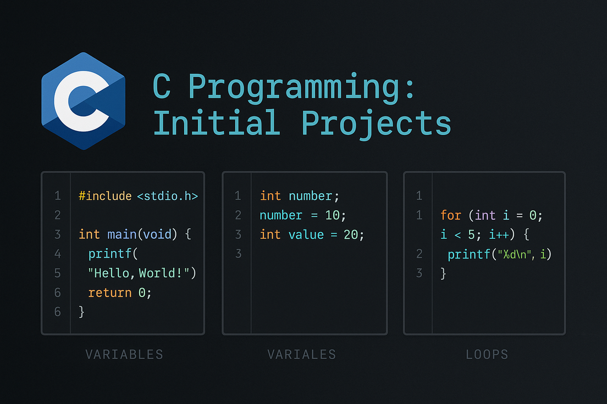
Task: Click line number 5 in the gutter
Action: [58, 273]
